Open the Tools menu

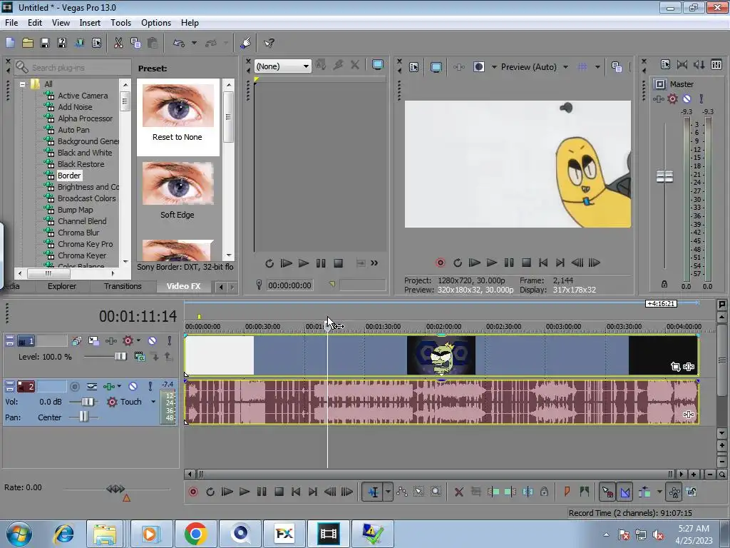120,23
